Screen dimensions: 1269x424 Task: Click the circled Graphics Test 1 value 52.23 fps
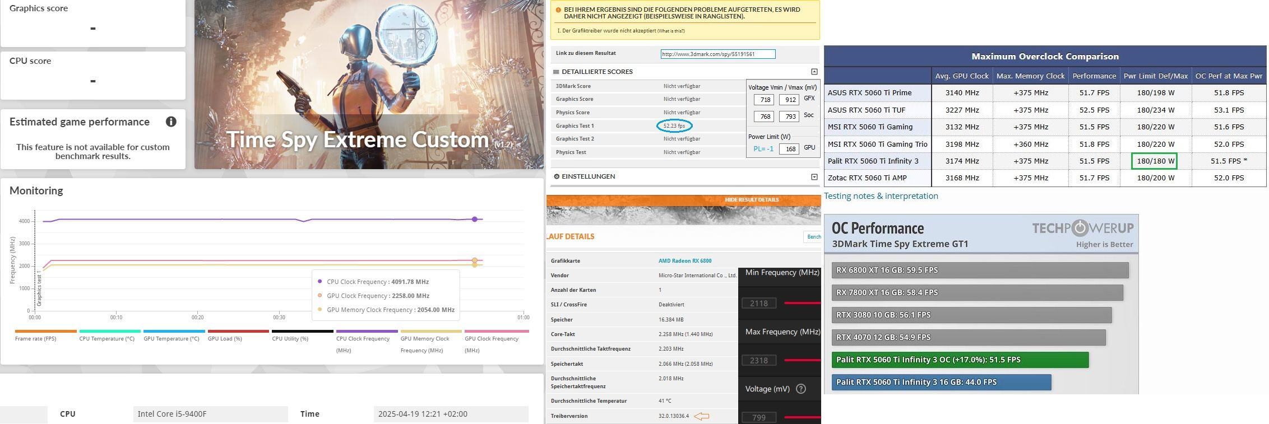[x=674, y=126]
